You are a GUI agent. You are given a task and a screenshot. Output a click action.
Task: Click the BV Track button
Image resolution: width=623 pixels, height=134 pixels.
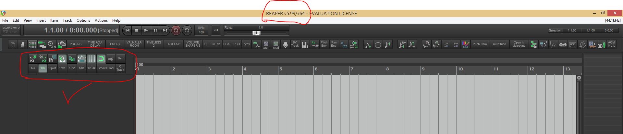[295, 44]
